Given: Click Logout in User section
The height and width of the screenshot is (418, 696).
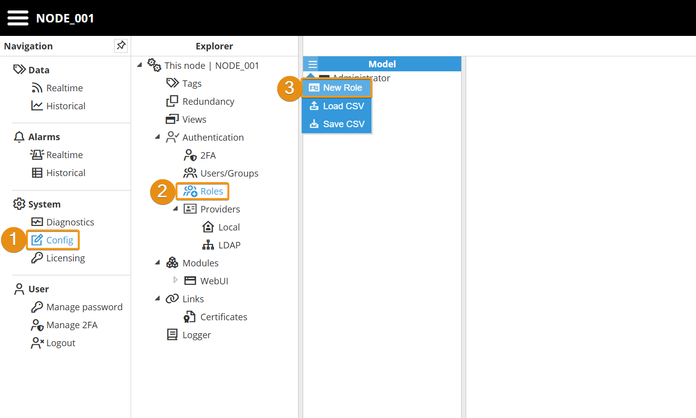Looking at the screenshot, I should click(60, 343).
